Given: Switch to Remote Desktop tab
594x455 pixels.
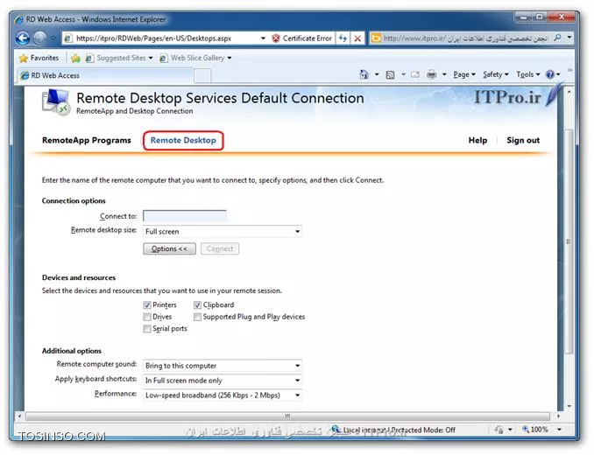Looking at the screenshot, I should [x=183, y=140].
